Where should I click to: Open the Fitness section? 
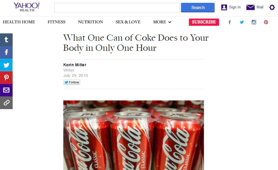click(x=56, y=22)
